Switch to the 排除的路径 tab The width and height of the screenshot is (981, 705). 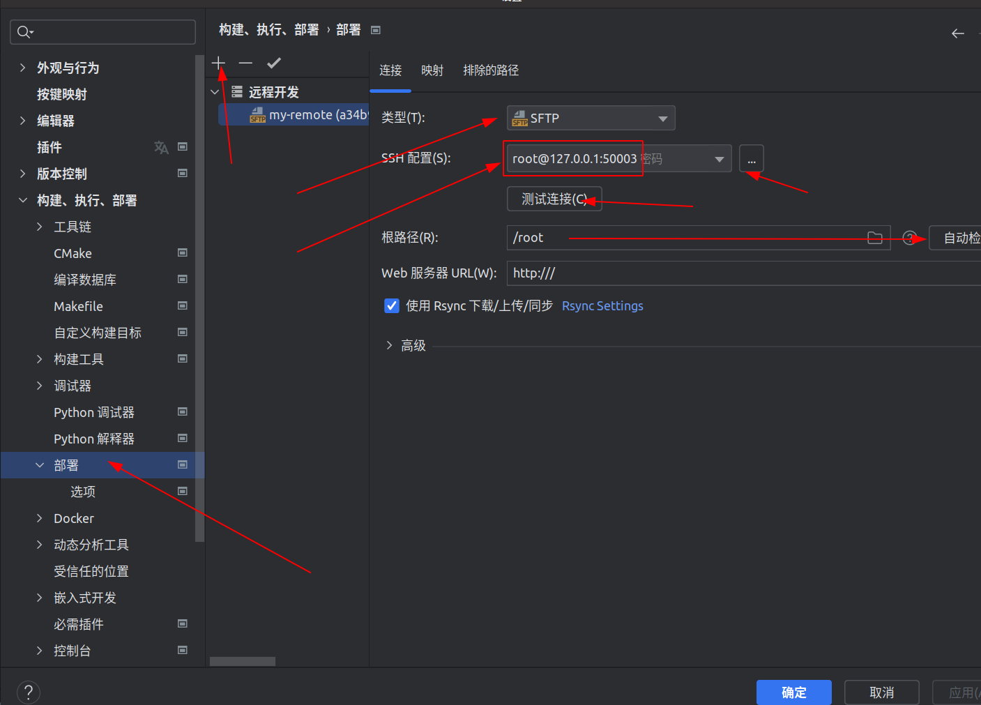click(x=491, y=70)
